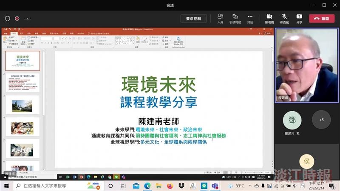
Task: Select slide 5 thumbnail in PowerPoint panel
Action: 23,149
